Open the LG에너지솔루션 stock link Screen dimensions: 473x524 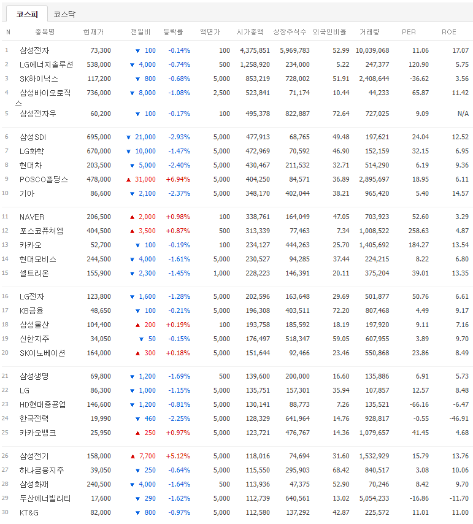pyautogui.click(x=47, y=64)
